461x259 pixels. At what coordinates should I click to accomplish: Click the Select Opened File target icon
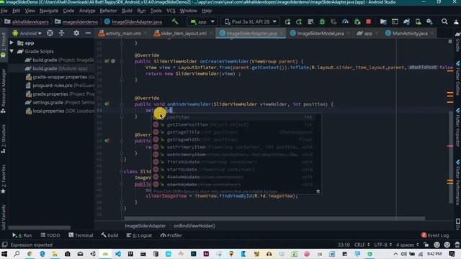(50, 33)
